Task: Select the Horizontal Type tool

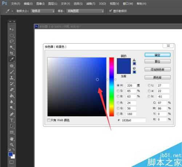Action: pos(12,120)
